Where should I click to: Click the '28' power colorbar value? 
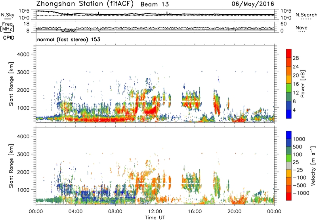tap(296, 58)
